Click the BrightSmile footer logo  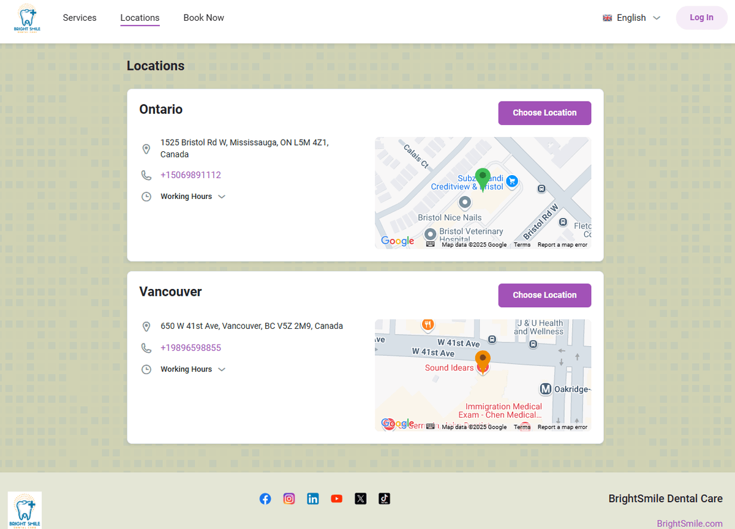coord(24,510)
